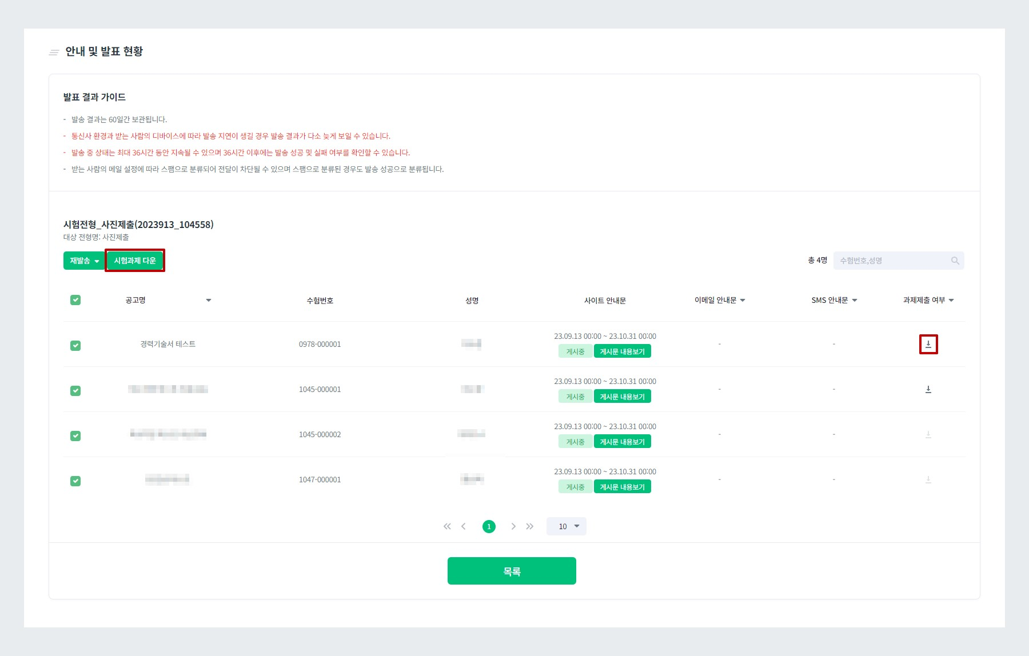
Task: Click the 경력기술서 테스트 cell
Action: pos(168,344)
